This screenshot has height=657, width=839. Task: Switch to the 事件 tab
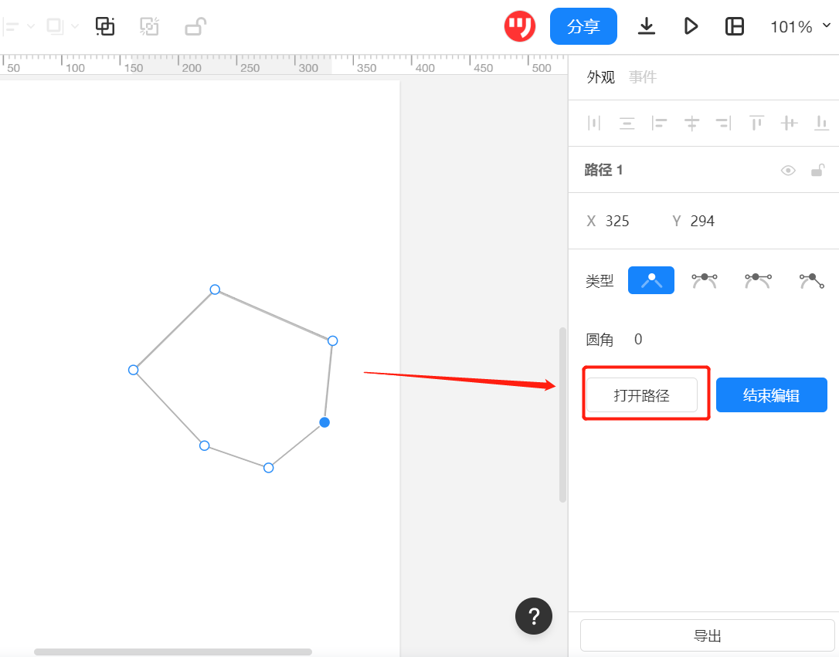[643, 77]
